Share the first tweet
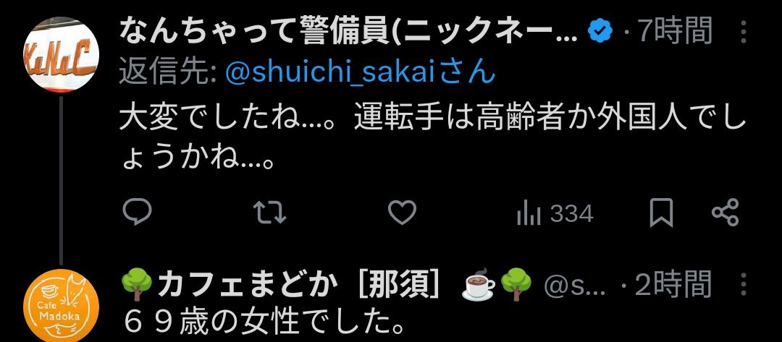Viewport: 782px width, 342px height. click(x=725, y=213)
